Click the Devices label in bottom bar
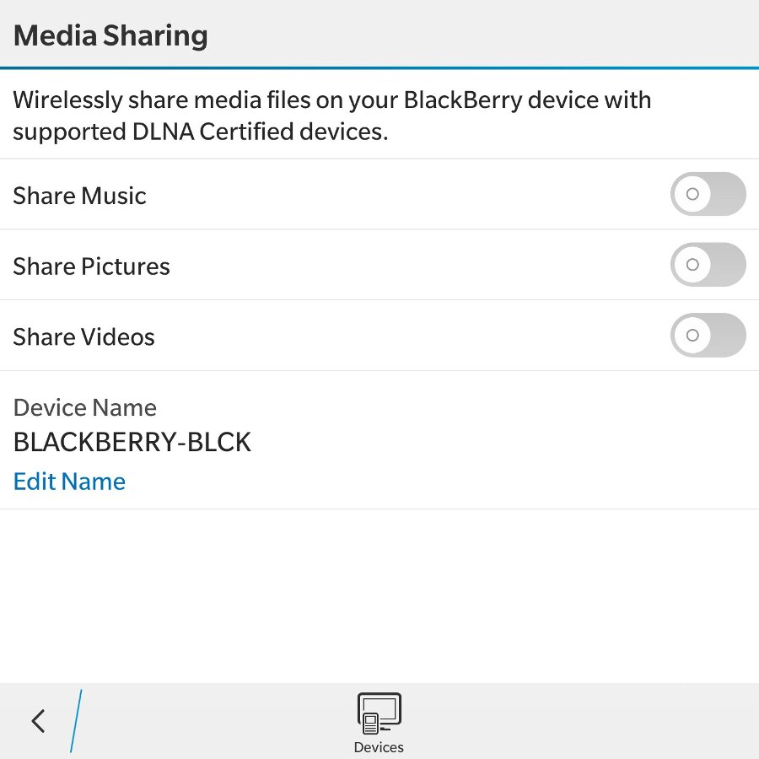Image resolution: width=759 pixels, height=759 pixels. [x=379, y=747]
